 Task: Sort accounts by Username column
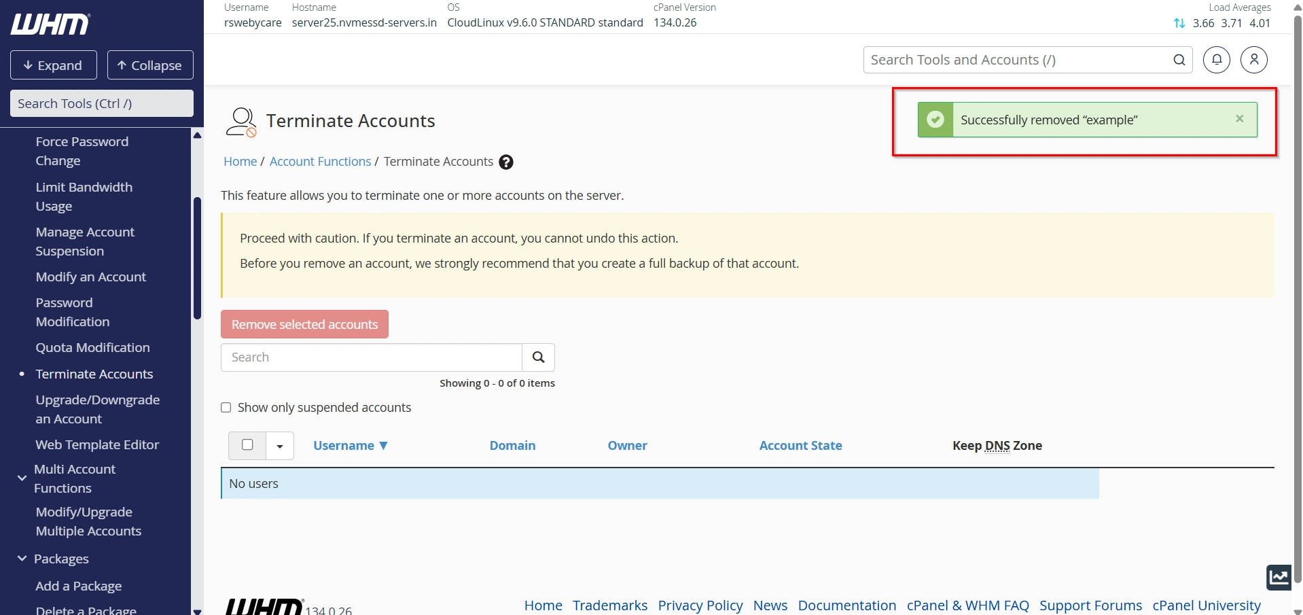click(x=350, y=446)
